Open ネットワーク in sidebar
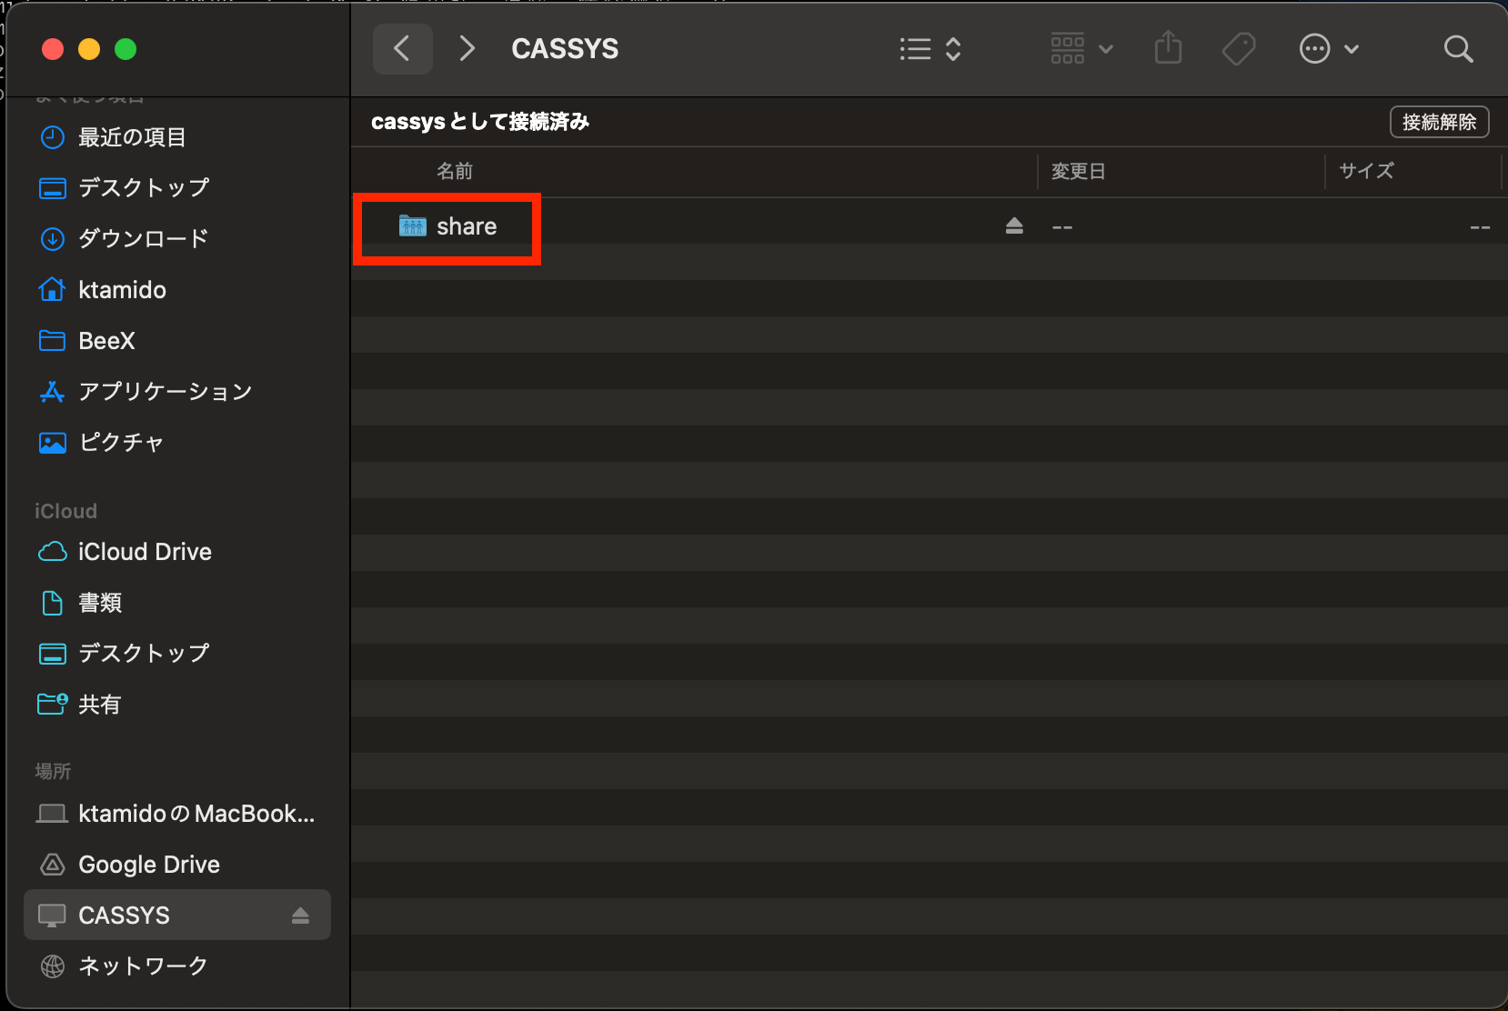The image size is (1508, 1011). point(177,966)
